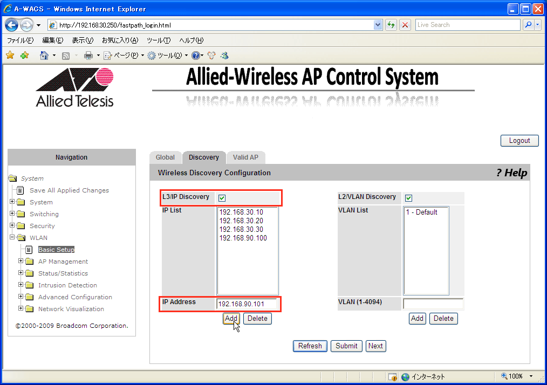
Task: Select 192.168.30.10 in IP List
Action: [x=242, y=212]
